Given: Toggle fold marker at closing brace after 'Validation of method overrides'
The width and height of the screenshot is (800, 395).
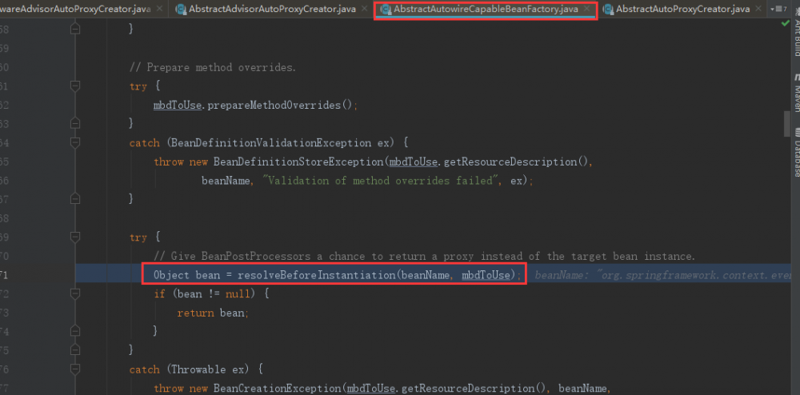Looking at the screenshot, I should [75, 197].
